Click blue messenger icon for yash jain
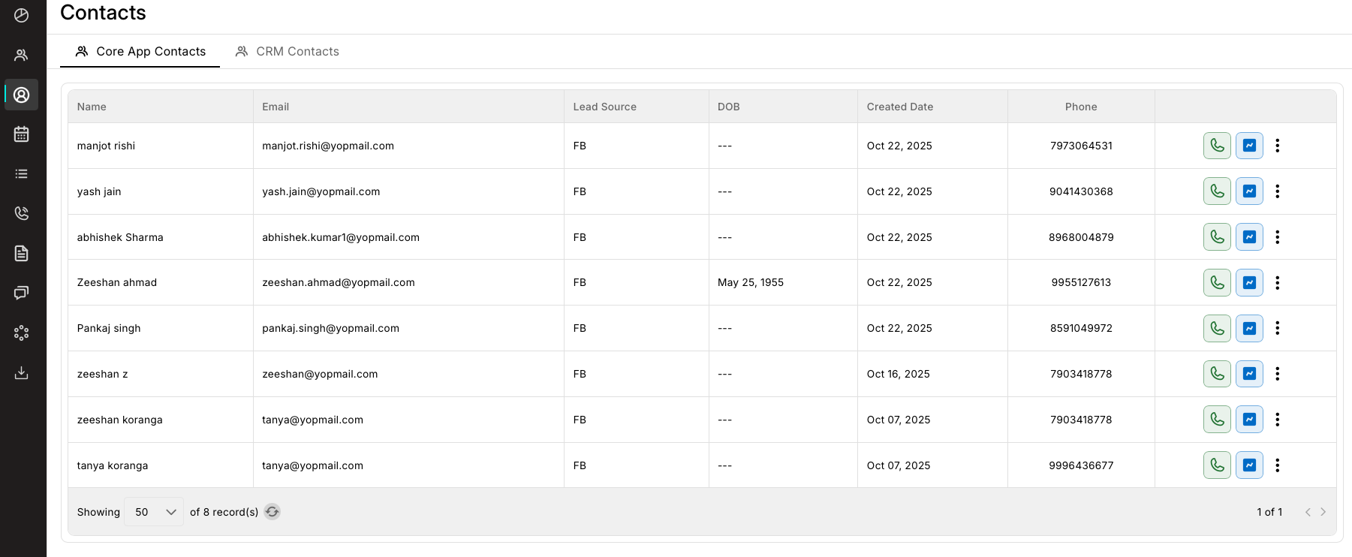The width and height of the screenshot is (1352, 557). pyautogui.click(x=1249, y=191)
